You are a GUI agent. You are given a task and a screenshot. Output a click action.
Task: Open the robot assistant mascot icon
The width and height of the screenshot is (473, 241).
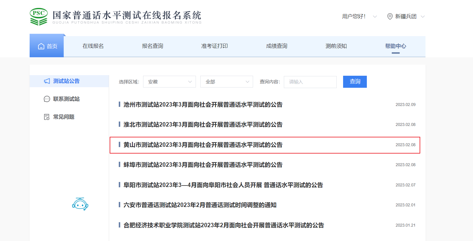(80, 204)
